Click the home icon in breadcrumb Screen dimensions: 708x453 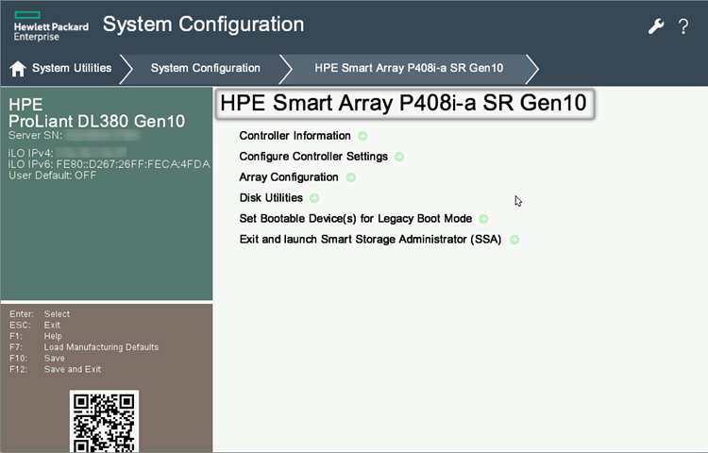tap(18, 69)
